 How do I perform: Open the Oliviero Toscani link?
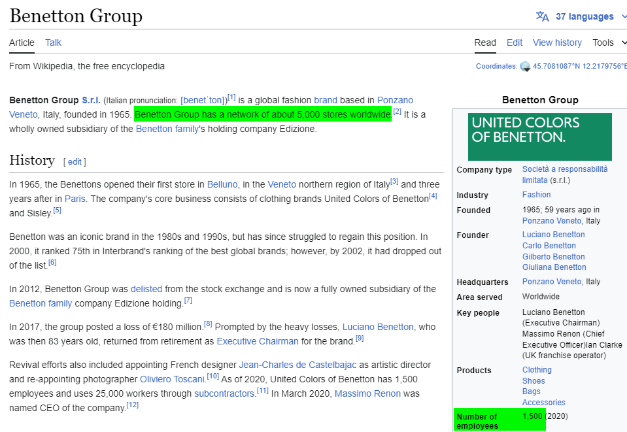point(172,379)
